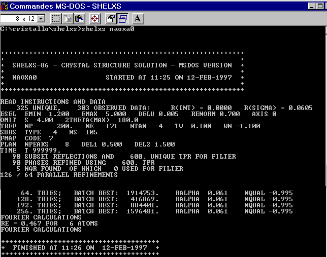Click the 'RENORM 0.700' value

click(215, 114)
